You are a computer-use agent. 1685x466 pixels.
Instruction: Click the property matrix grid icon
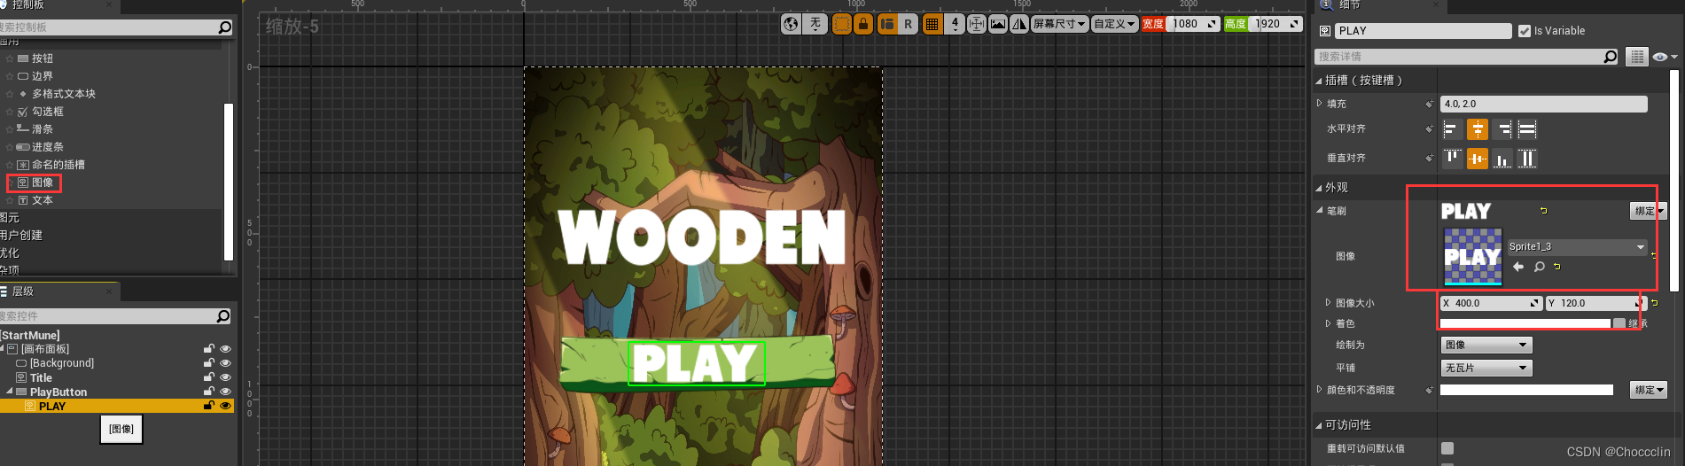(x=1636, y=57)
